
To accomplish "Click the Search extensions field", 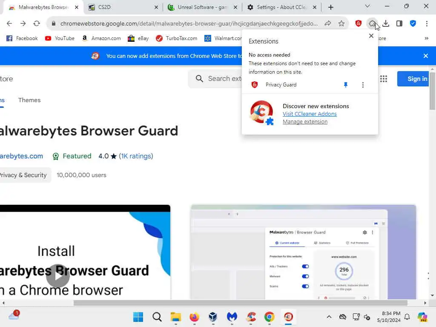I will coord(215,79).
